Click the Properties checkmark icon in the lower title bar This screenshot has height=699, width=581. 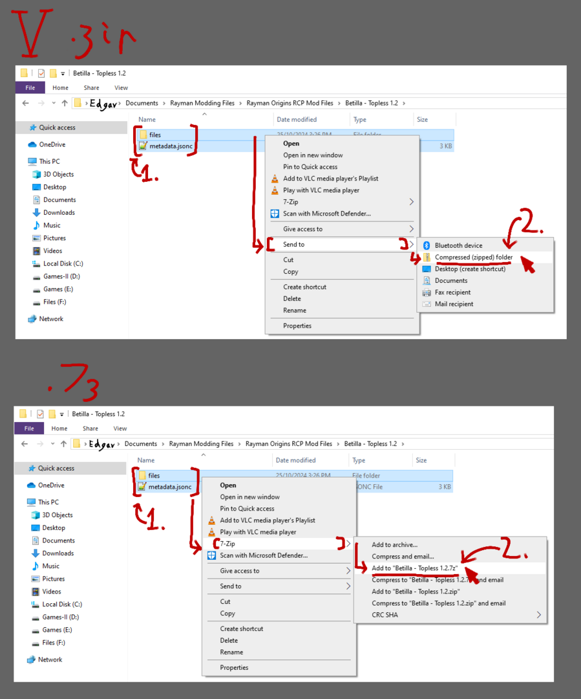point(40,414)
